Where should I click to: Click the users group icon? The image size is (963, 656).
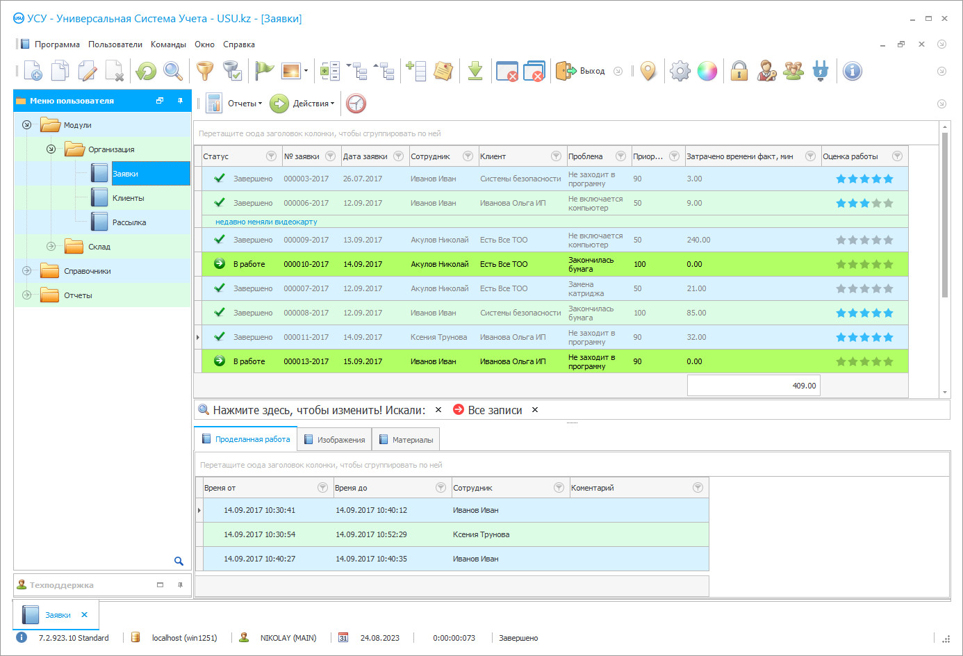(793, 71)
